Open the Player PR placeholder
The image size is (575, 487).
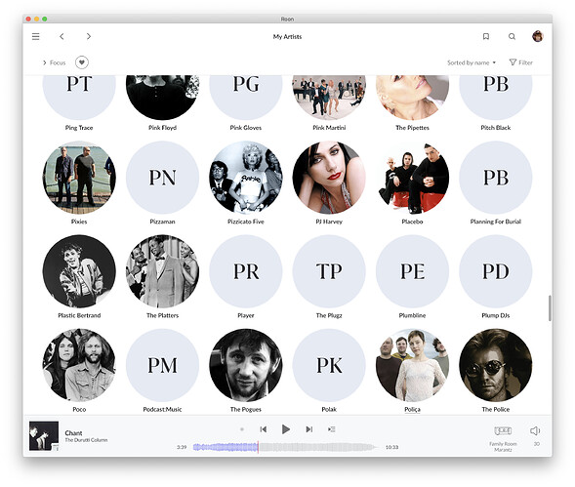point(246,271)
